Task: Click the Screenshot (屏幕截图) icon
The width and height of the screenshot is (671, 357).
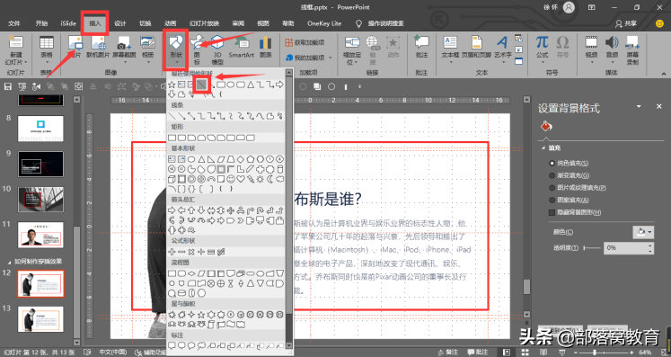Action: point(124,43)
